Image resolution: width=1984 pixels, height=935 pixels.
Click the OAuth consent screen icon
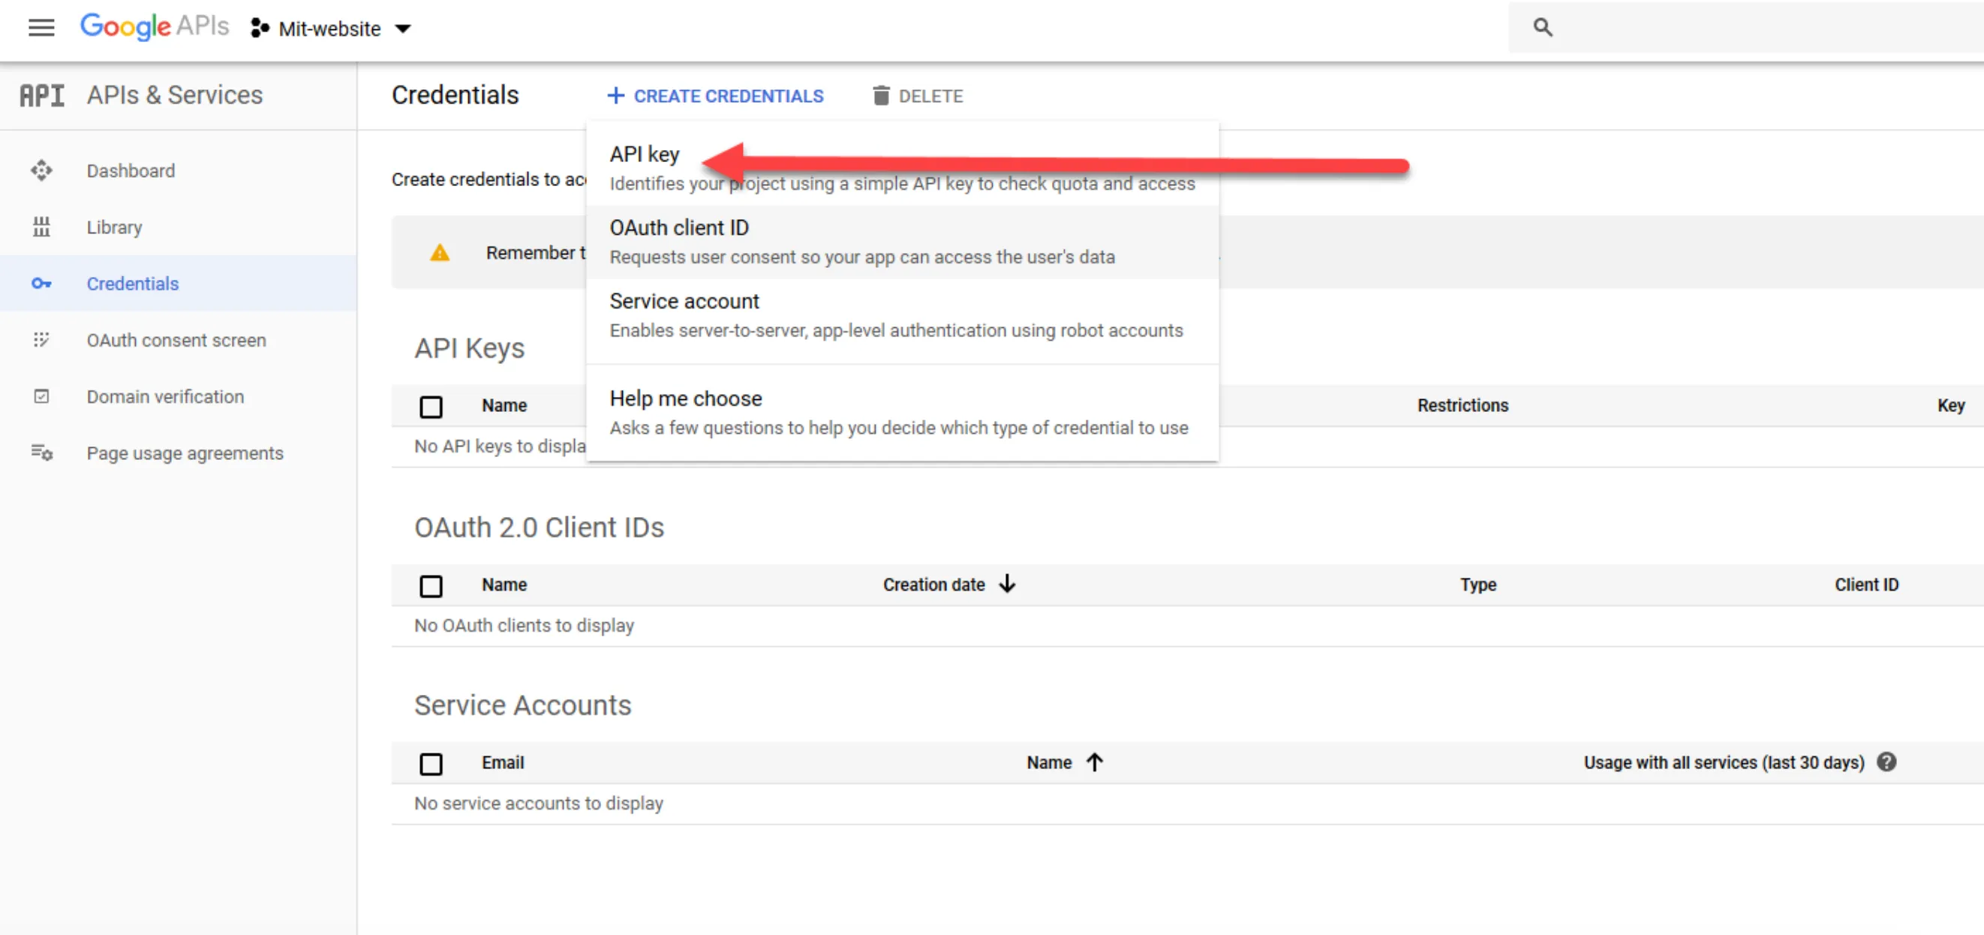(41, 340)
